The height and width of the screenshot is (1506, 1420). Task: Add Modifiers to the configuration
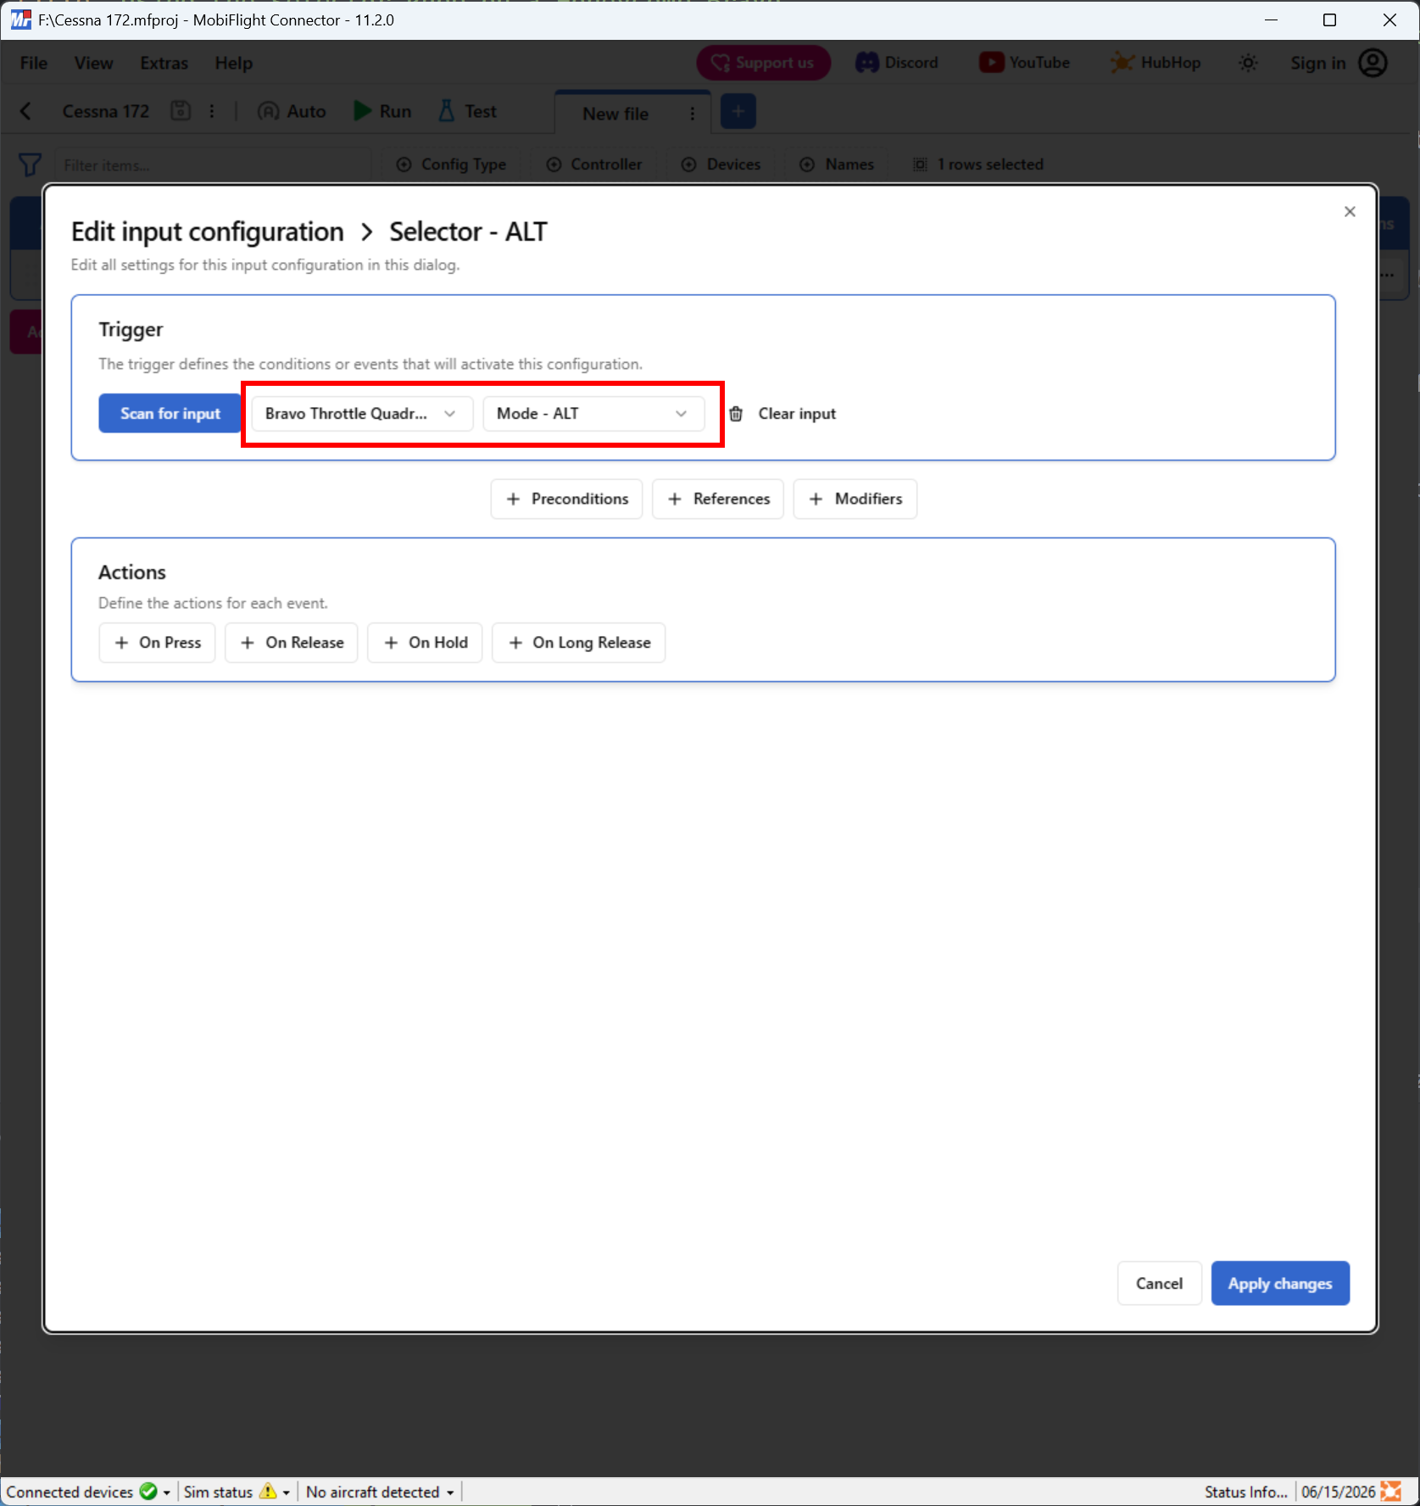click(855, 499)
